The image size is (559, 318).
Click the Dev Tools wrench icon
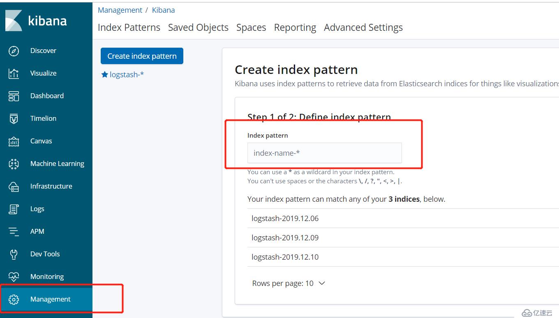click(x=14, y=254)
